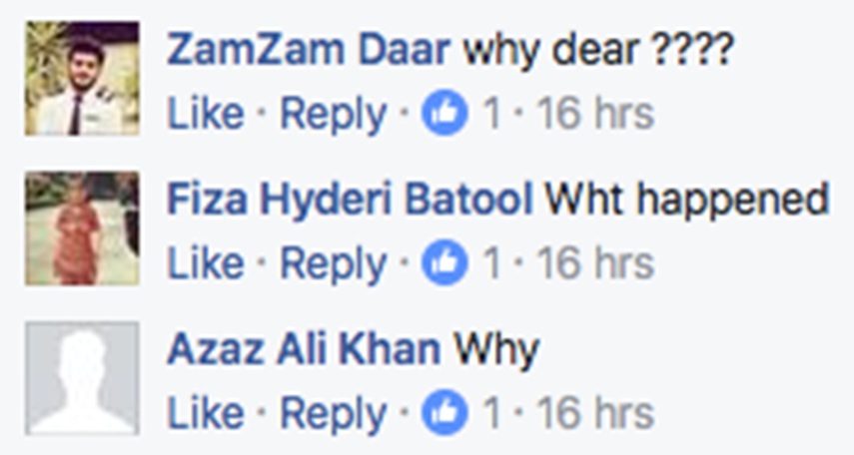Like the "Wht happened" comment
Image resolution: width=854 pixels, height=455 pixels.
point(206,263)
